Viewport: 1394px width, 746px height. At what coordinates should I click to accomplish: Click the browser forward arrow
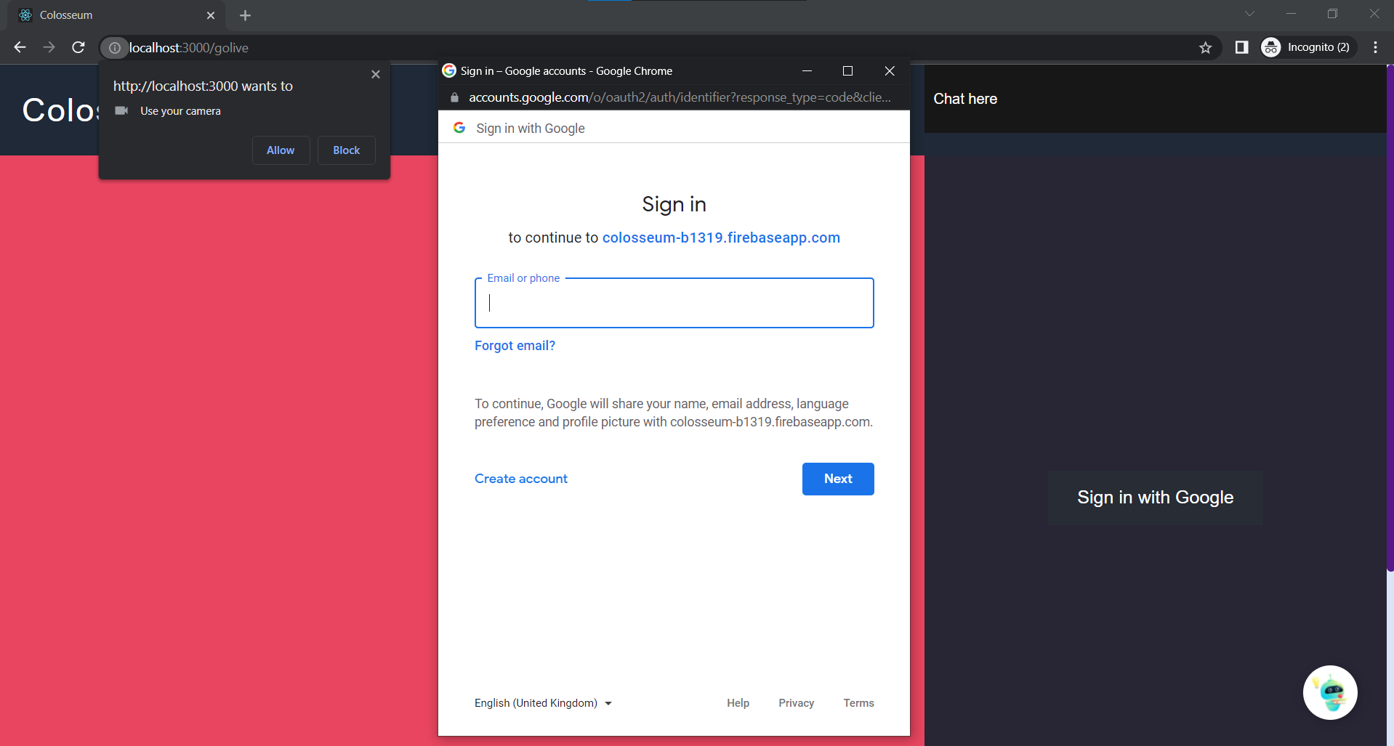pyautogui.click(x=49, y=47)
